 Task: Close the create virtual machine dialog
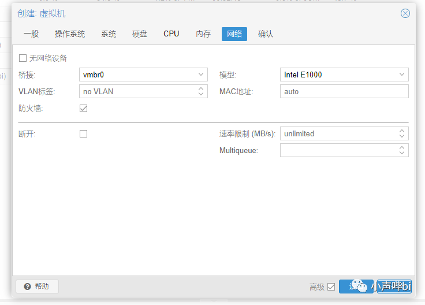coord(405,13)
